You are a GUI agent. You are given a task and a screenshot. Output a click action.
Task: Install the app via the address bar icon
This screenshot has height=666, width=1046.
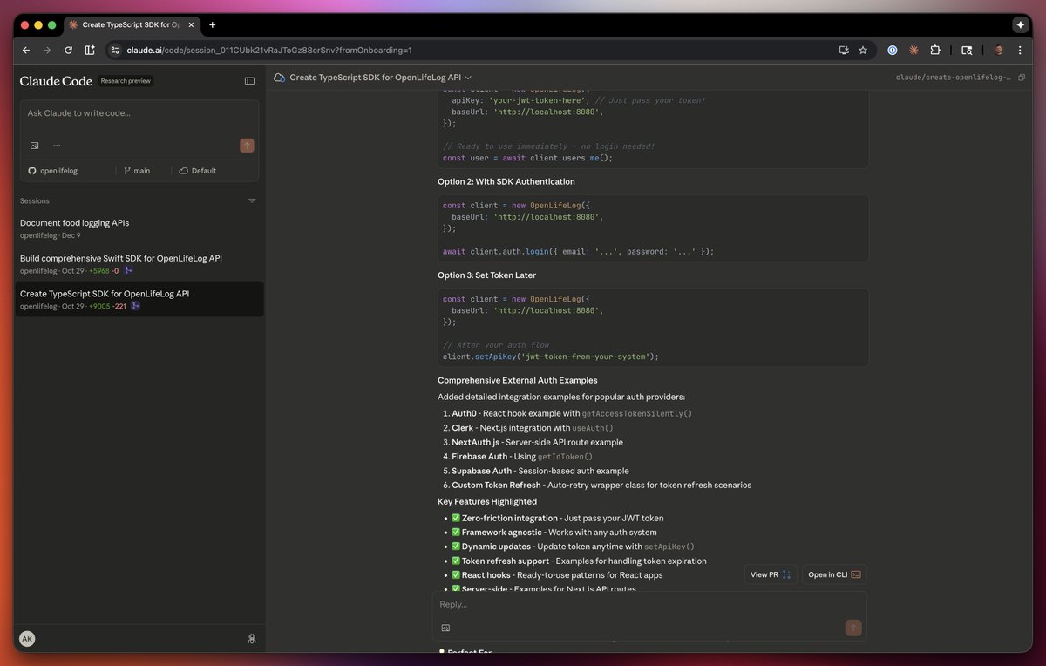843,51
